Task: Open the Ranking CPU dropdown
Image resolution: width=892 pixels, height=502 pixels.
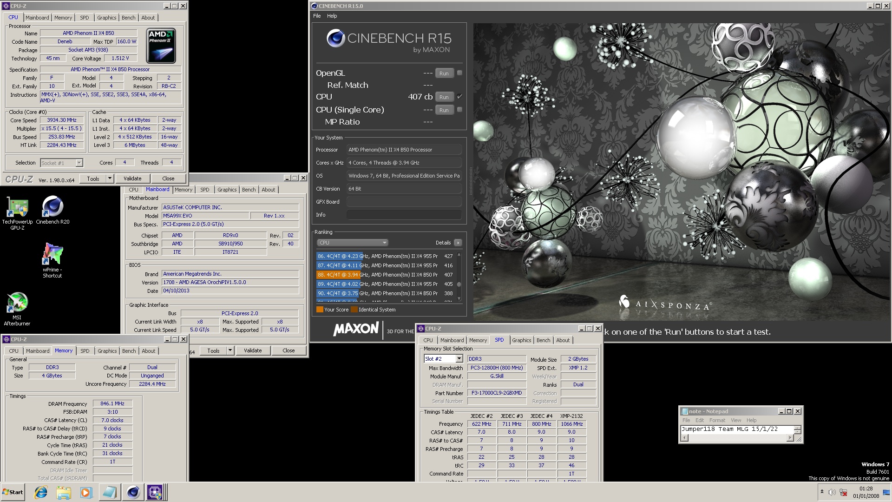Action: point(352,243)
